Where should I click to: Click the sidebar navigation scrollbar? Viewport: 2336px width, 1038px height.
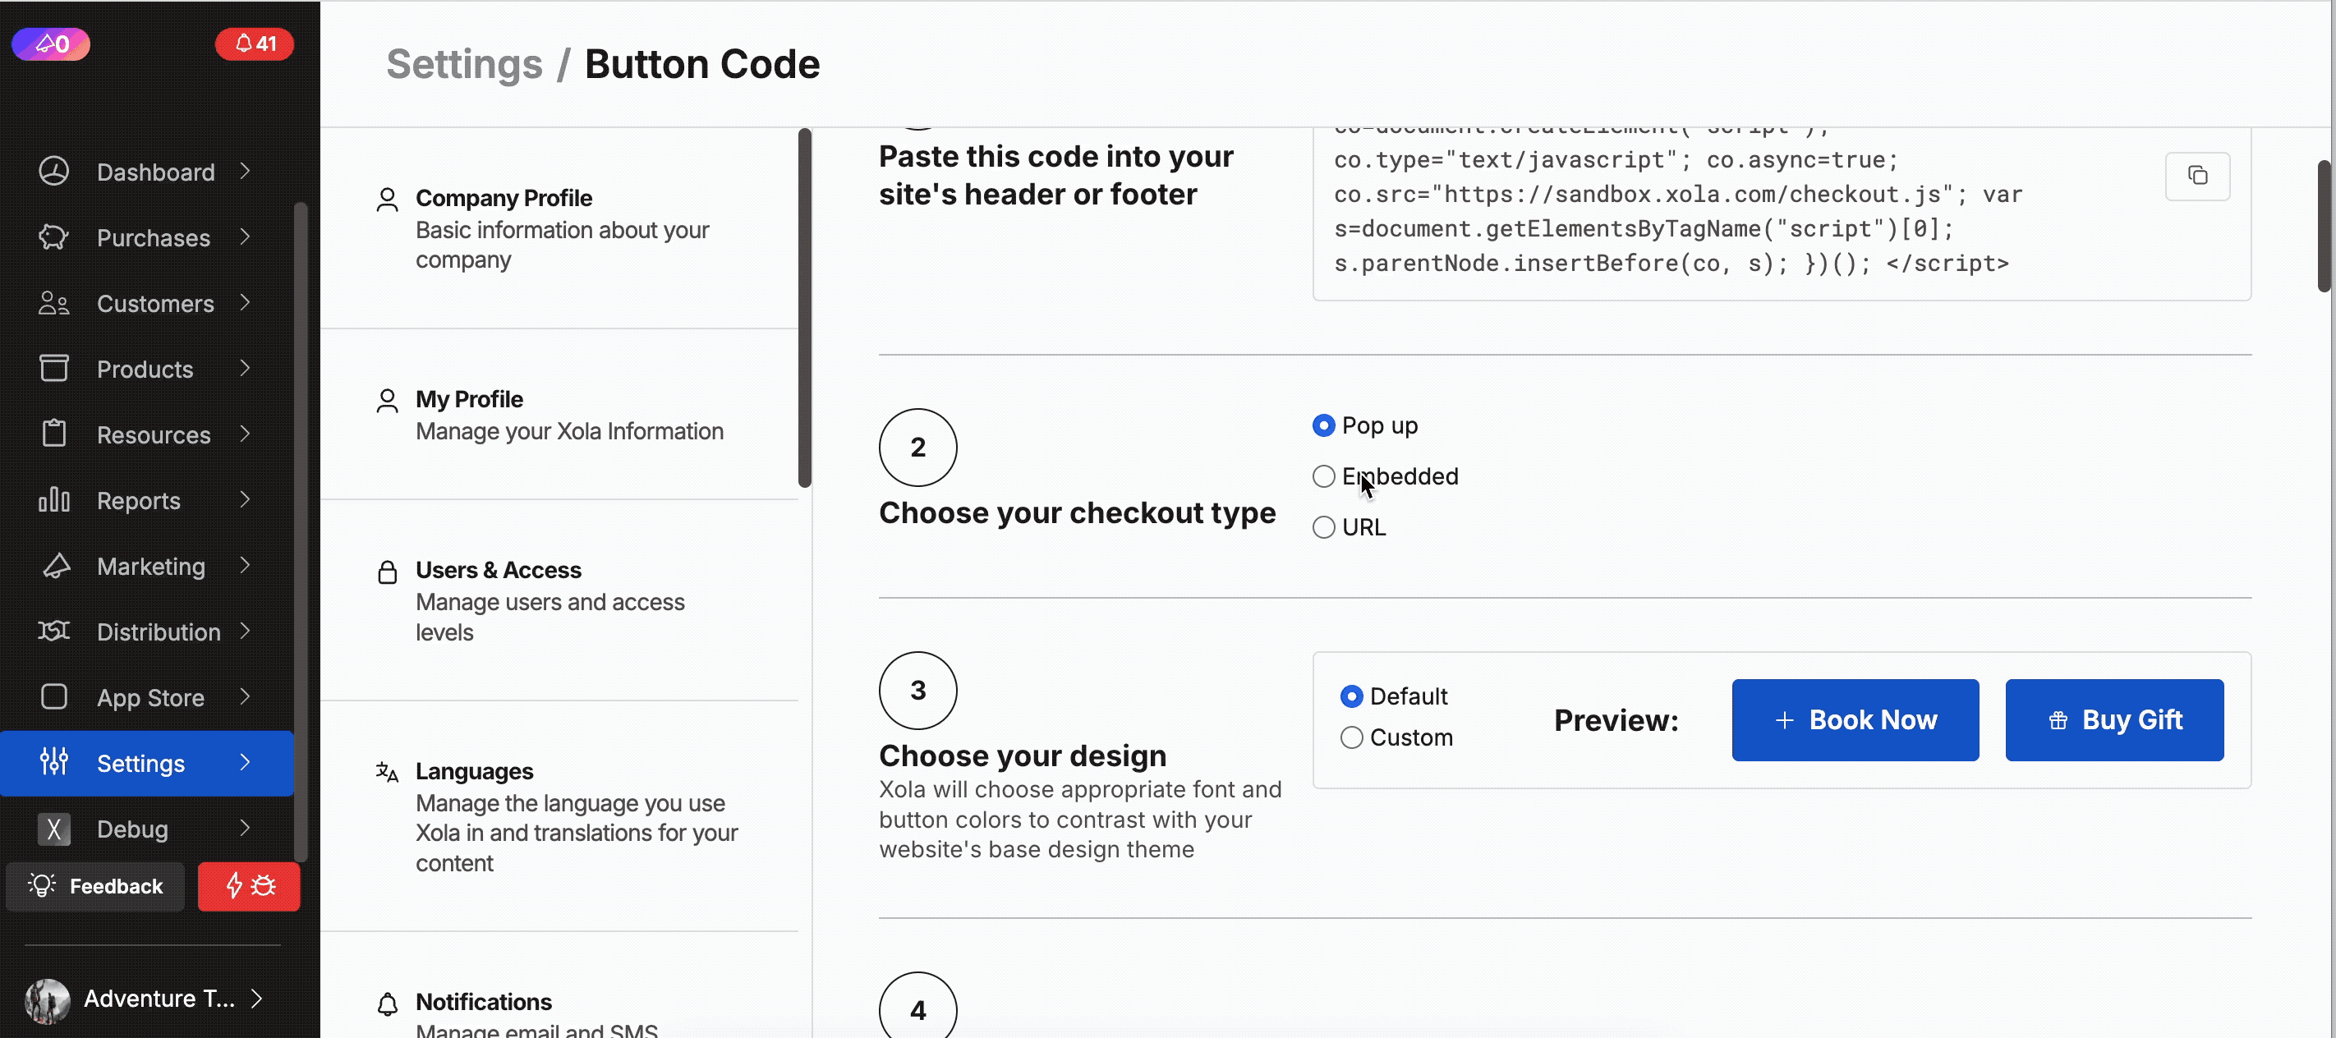[x=301, y=530]
